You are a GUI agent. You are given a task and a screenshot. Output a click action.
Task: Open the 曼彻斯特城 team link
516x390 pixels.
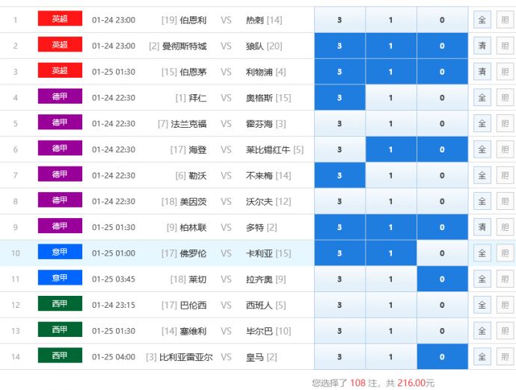(x=184, y=46)
